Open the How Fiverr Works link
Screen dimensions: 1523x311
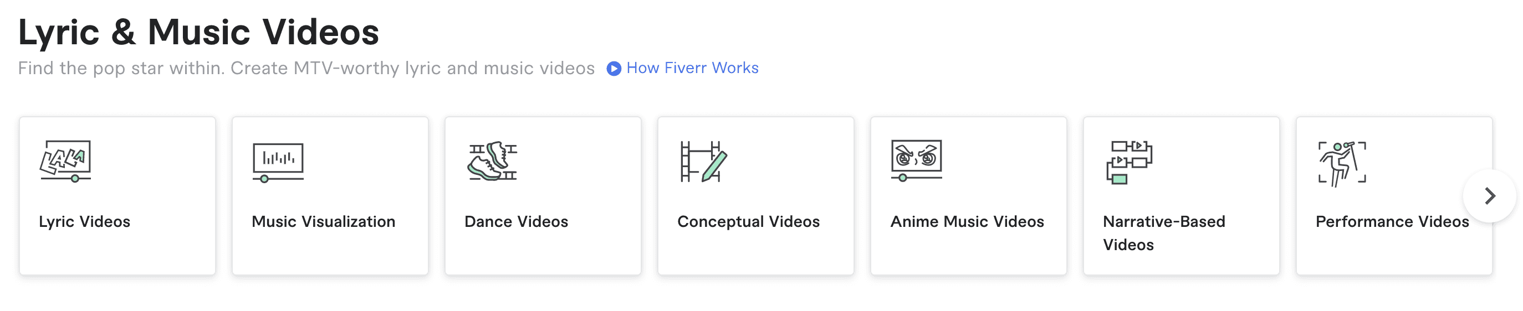[x=692, y=68]
